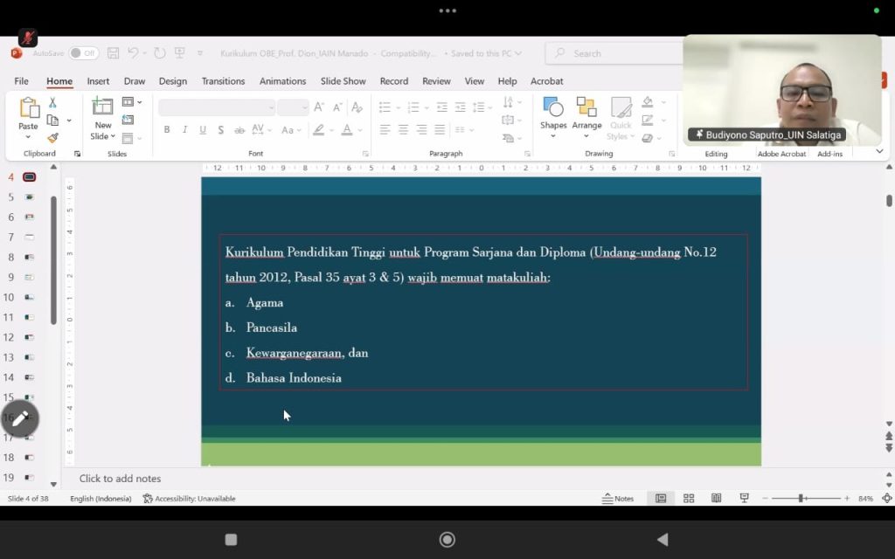Toggle Normal view button in status bar

pyautogui.click(x=661, y=498)
